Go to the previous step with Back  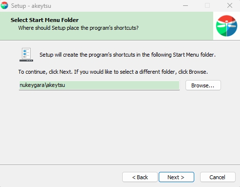(x=140, y=177)
